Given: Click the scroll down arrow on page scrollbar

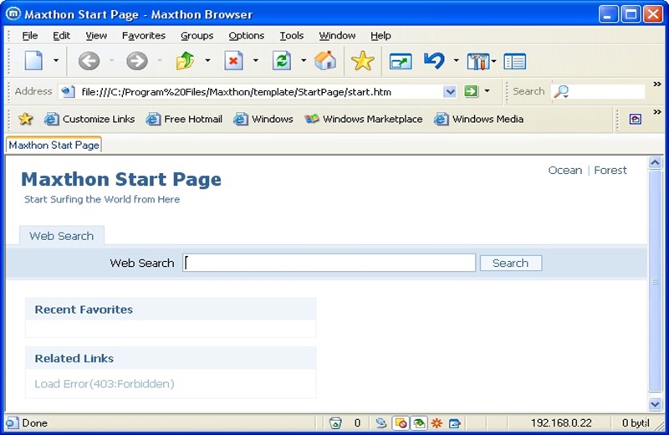Looking at the screenshot, I should click(655, 403).
